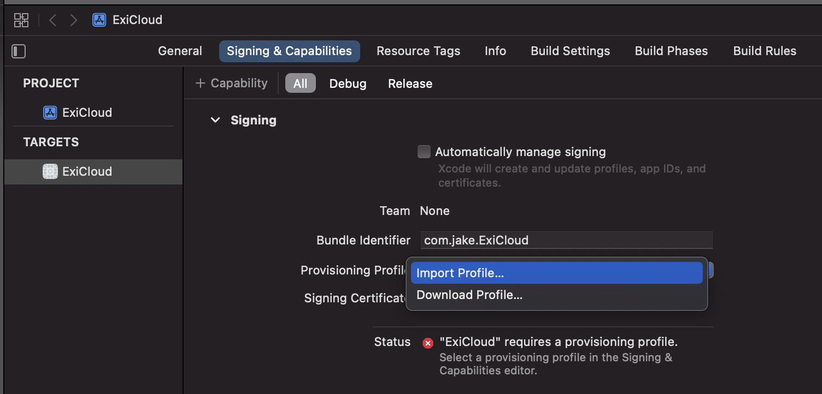Click the Bundle Identifier text field

[x=567, y=240]
